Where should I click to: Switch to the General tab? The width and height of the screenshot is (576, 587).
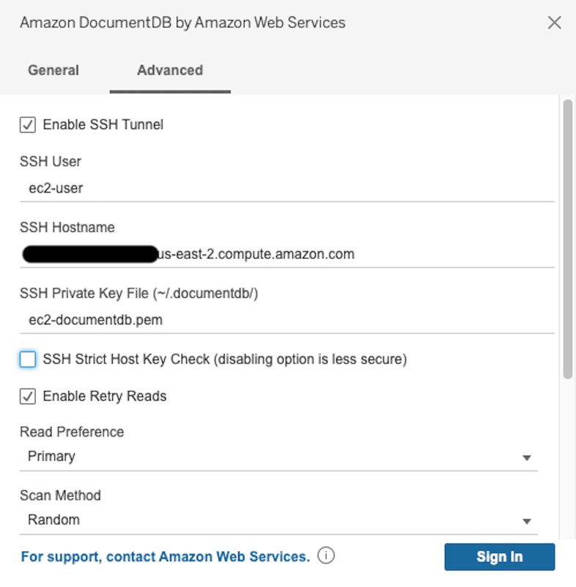pyautogui.click(x=53, y=70)
